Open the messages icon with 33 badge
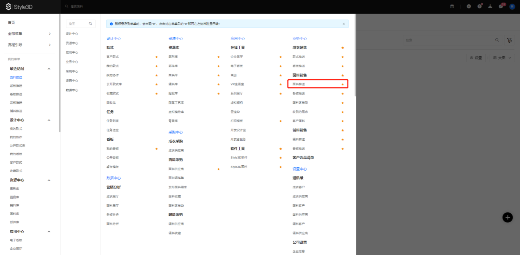The height and width of the screenshot is (255, 520). [501, 6]
